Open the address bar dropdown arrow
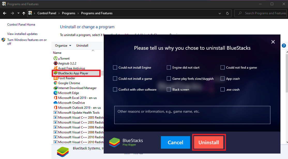 (219, 13)
